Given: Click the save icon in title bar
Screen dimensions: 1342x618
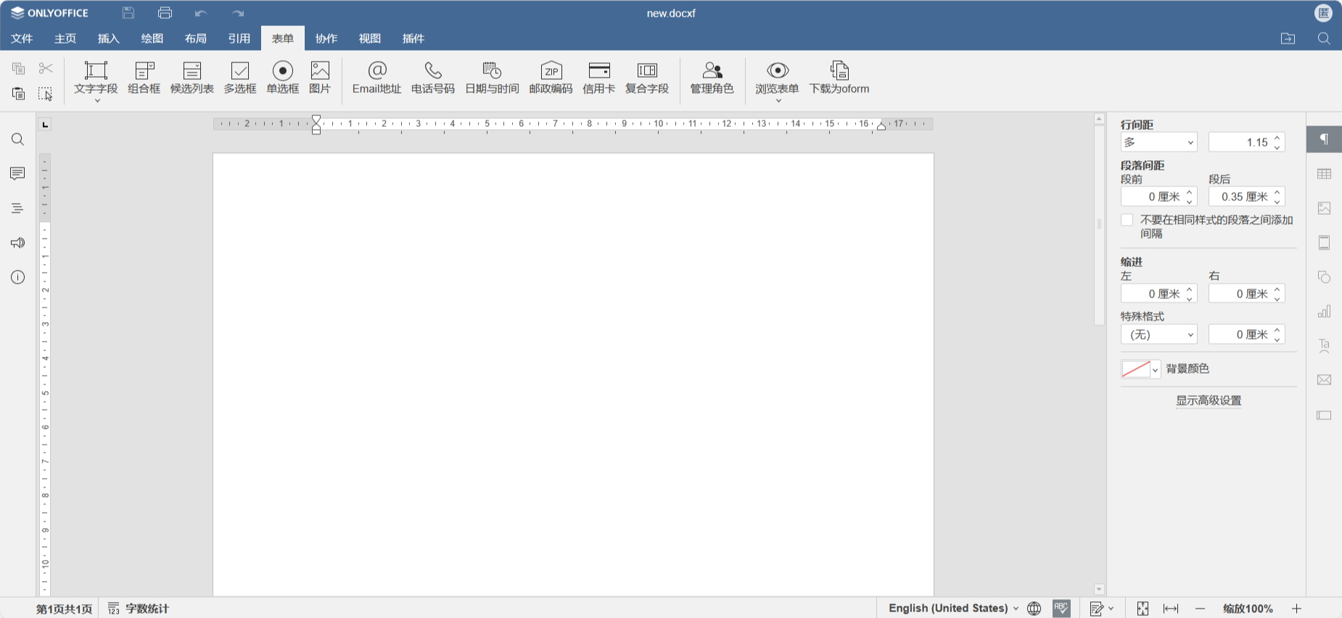Looking at the screenshot, I should tap(128, 13).
